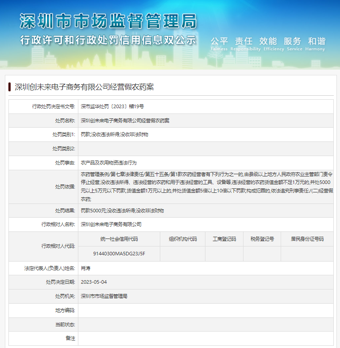
Task: Click the 税务登记号 column header
Action: click(262, 239)
